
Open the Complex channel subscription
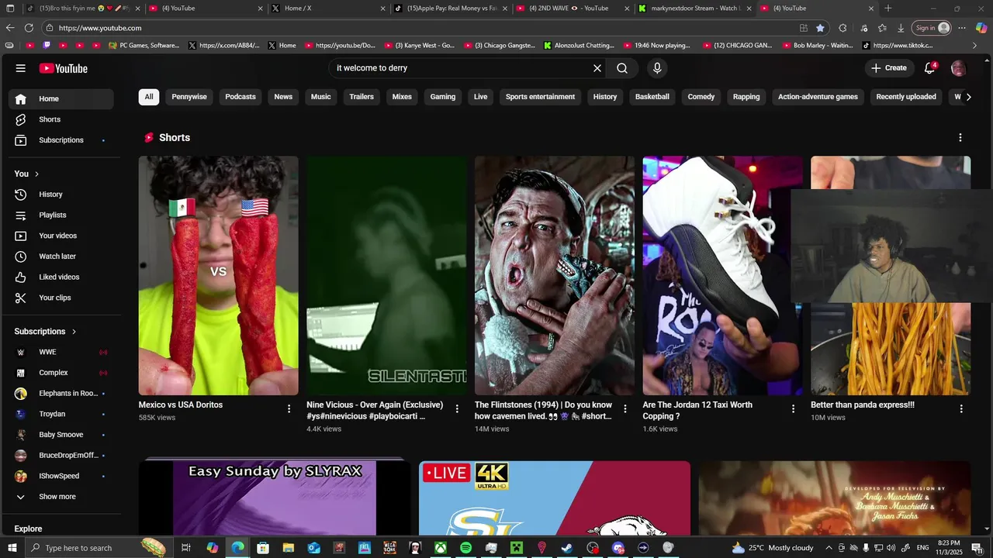pyautogui.click(x=61, y=373)
